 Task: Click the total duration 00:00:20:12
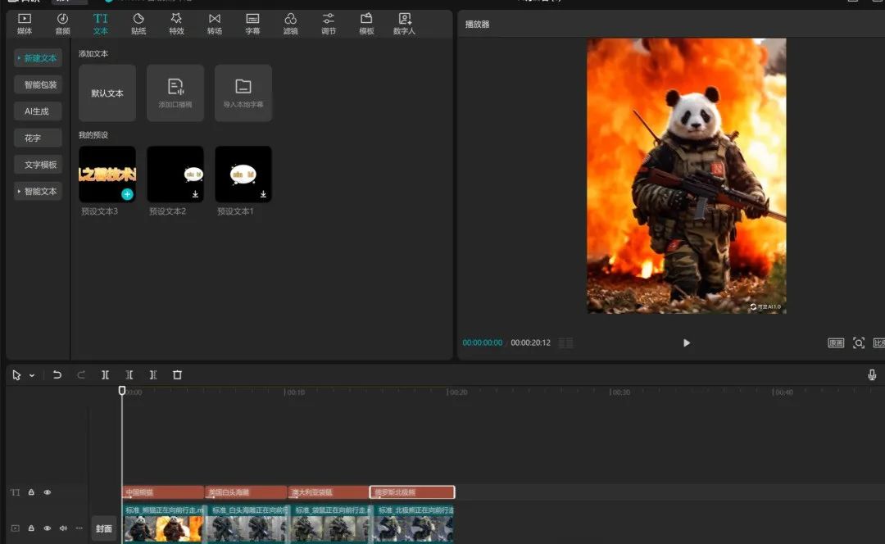[530, 342]
